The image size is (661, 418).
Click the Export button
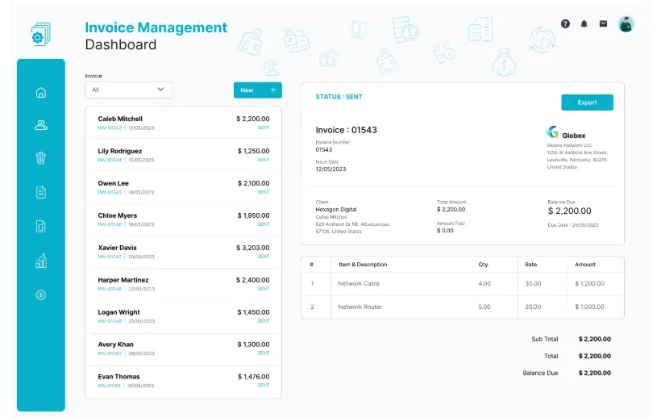(x=587, y=102)
